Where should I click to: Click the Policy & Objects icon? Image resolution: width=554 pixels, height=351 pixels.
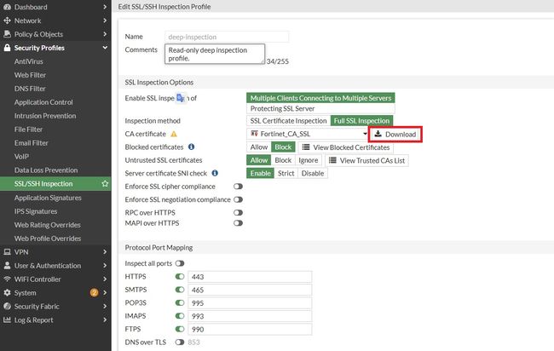point(7,34)
